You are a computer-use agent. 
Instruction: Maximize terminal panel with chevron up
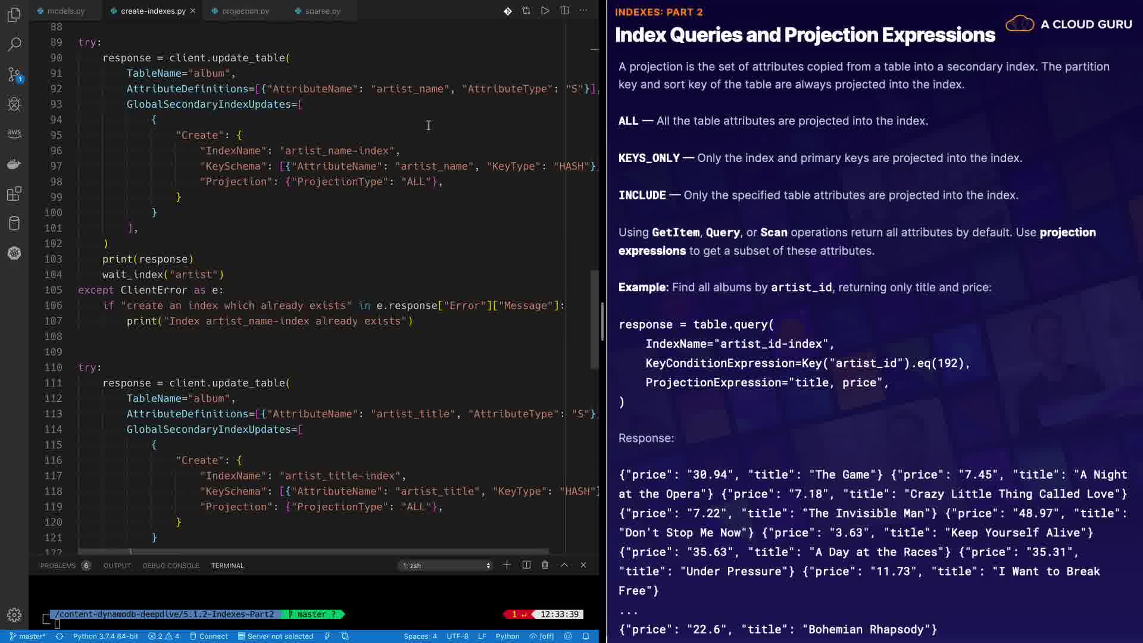click(x=564, y=565)
